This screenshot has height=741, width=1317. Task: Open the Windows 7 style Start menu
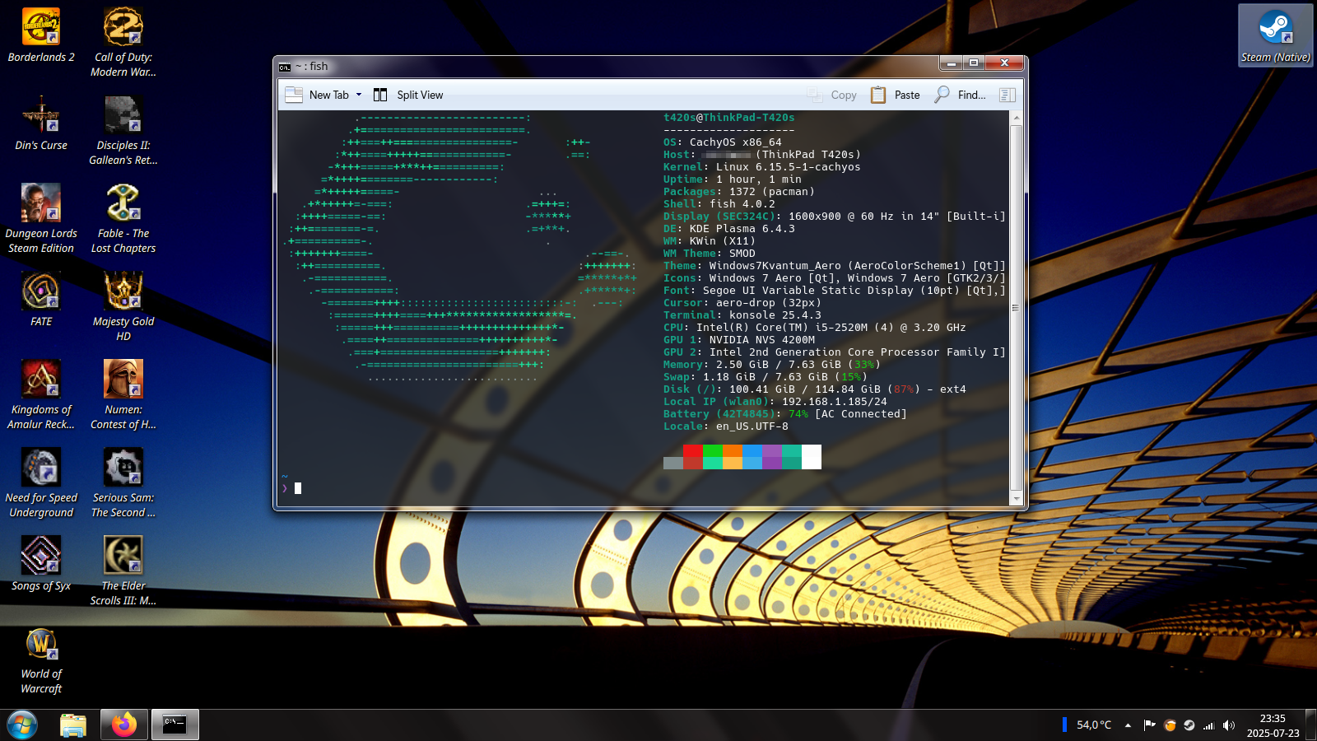pos(22,725)
